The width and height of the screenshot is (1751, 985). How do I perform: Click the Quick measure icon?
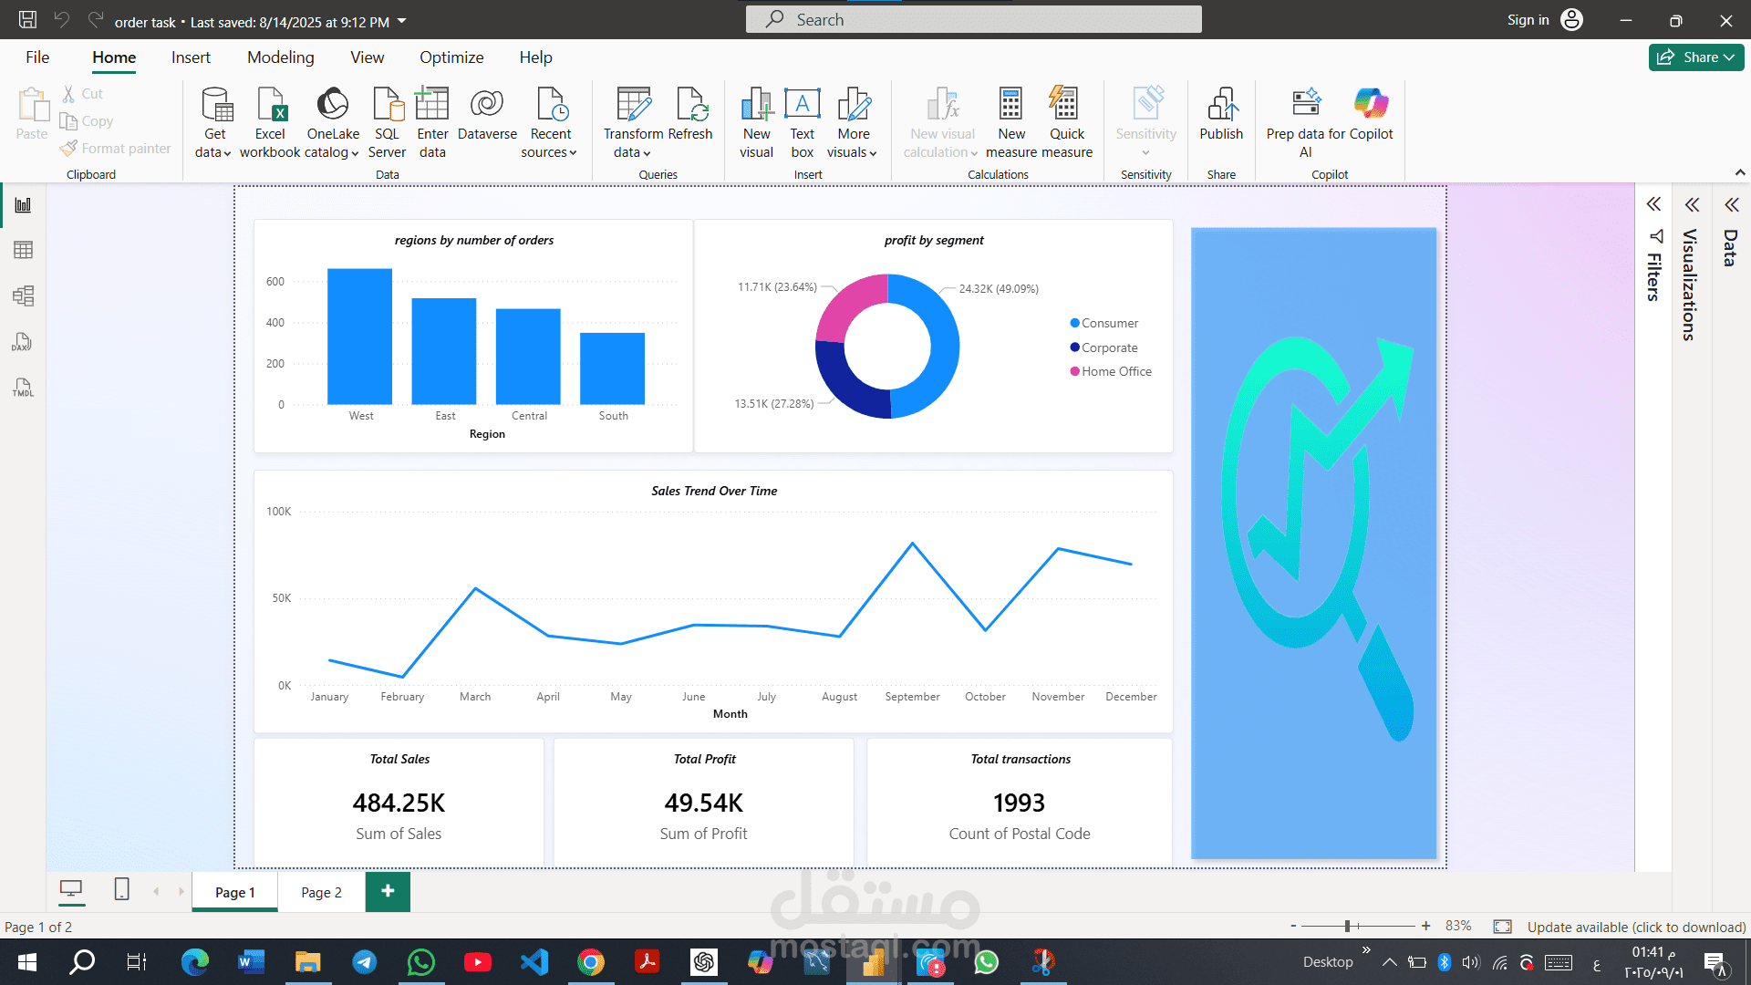(x=1065, y=105)
